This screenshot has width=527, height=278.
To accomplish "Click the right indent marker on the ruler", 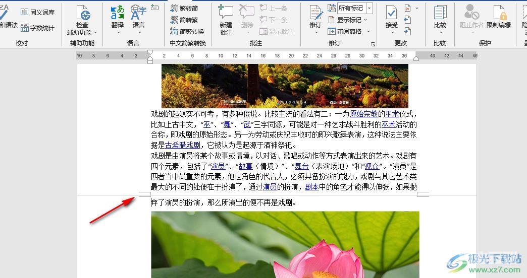I will point(416,58).
